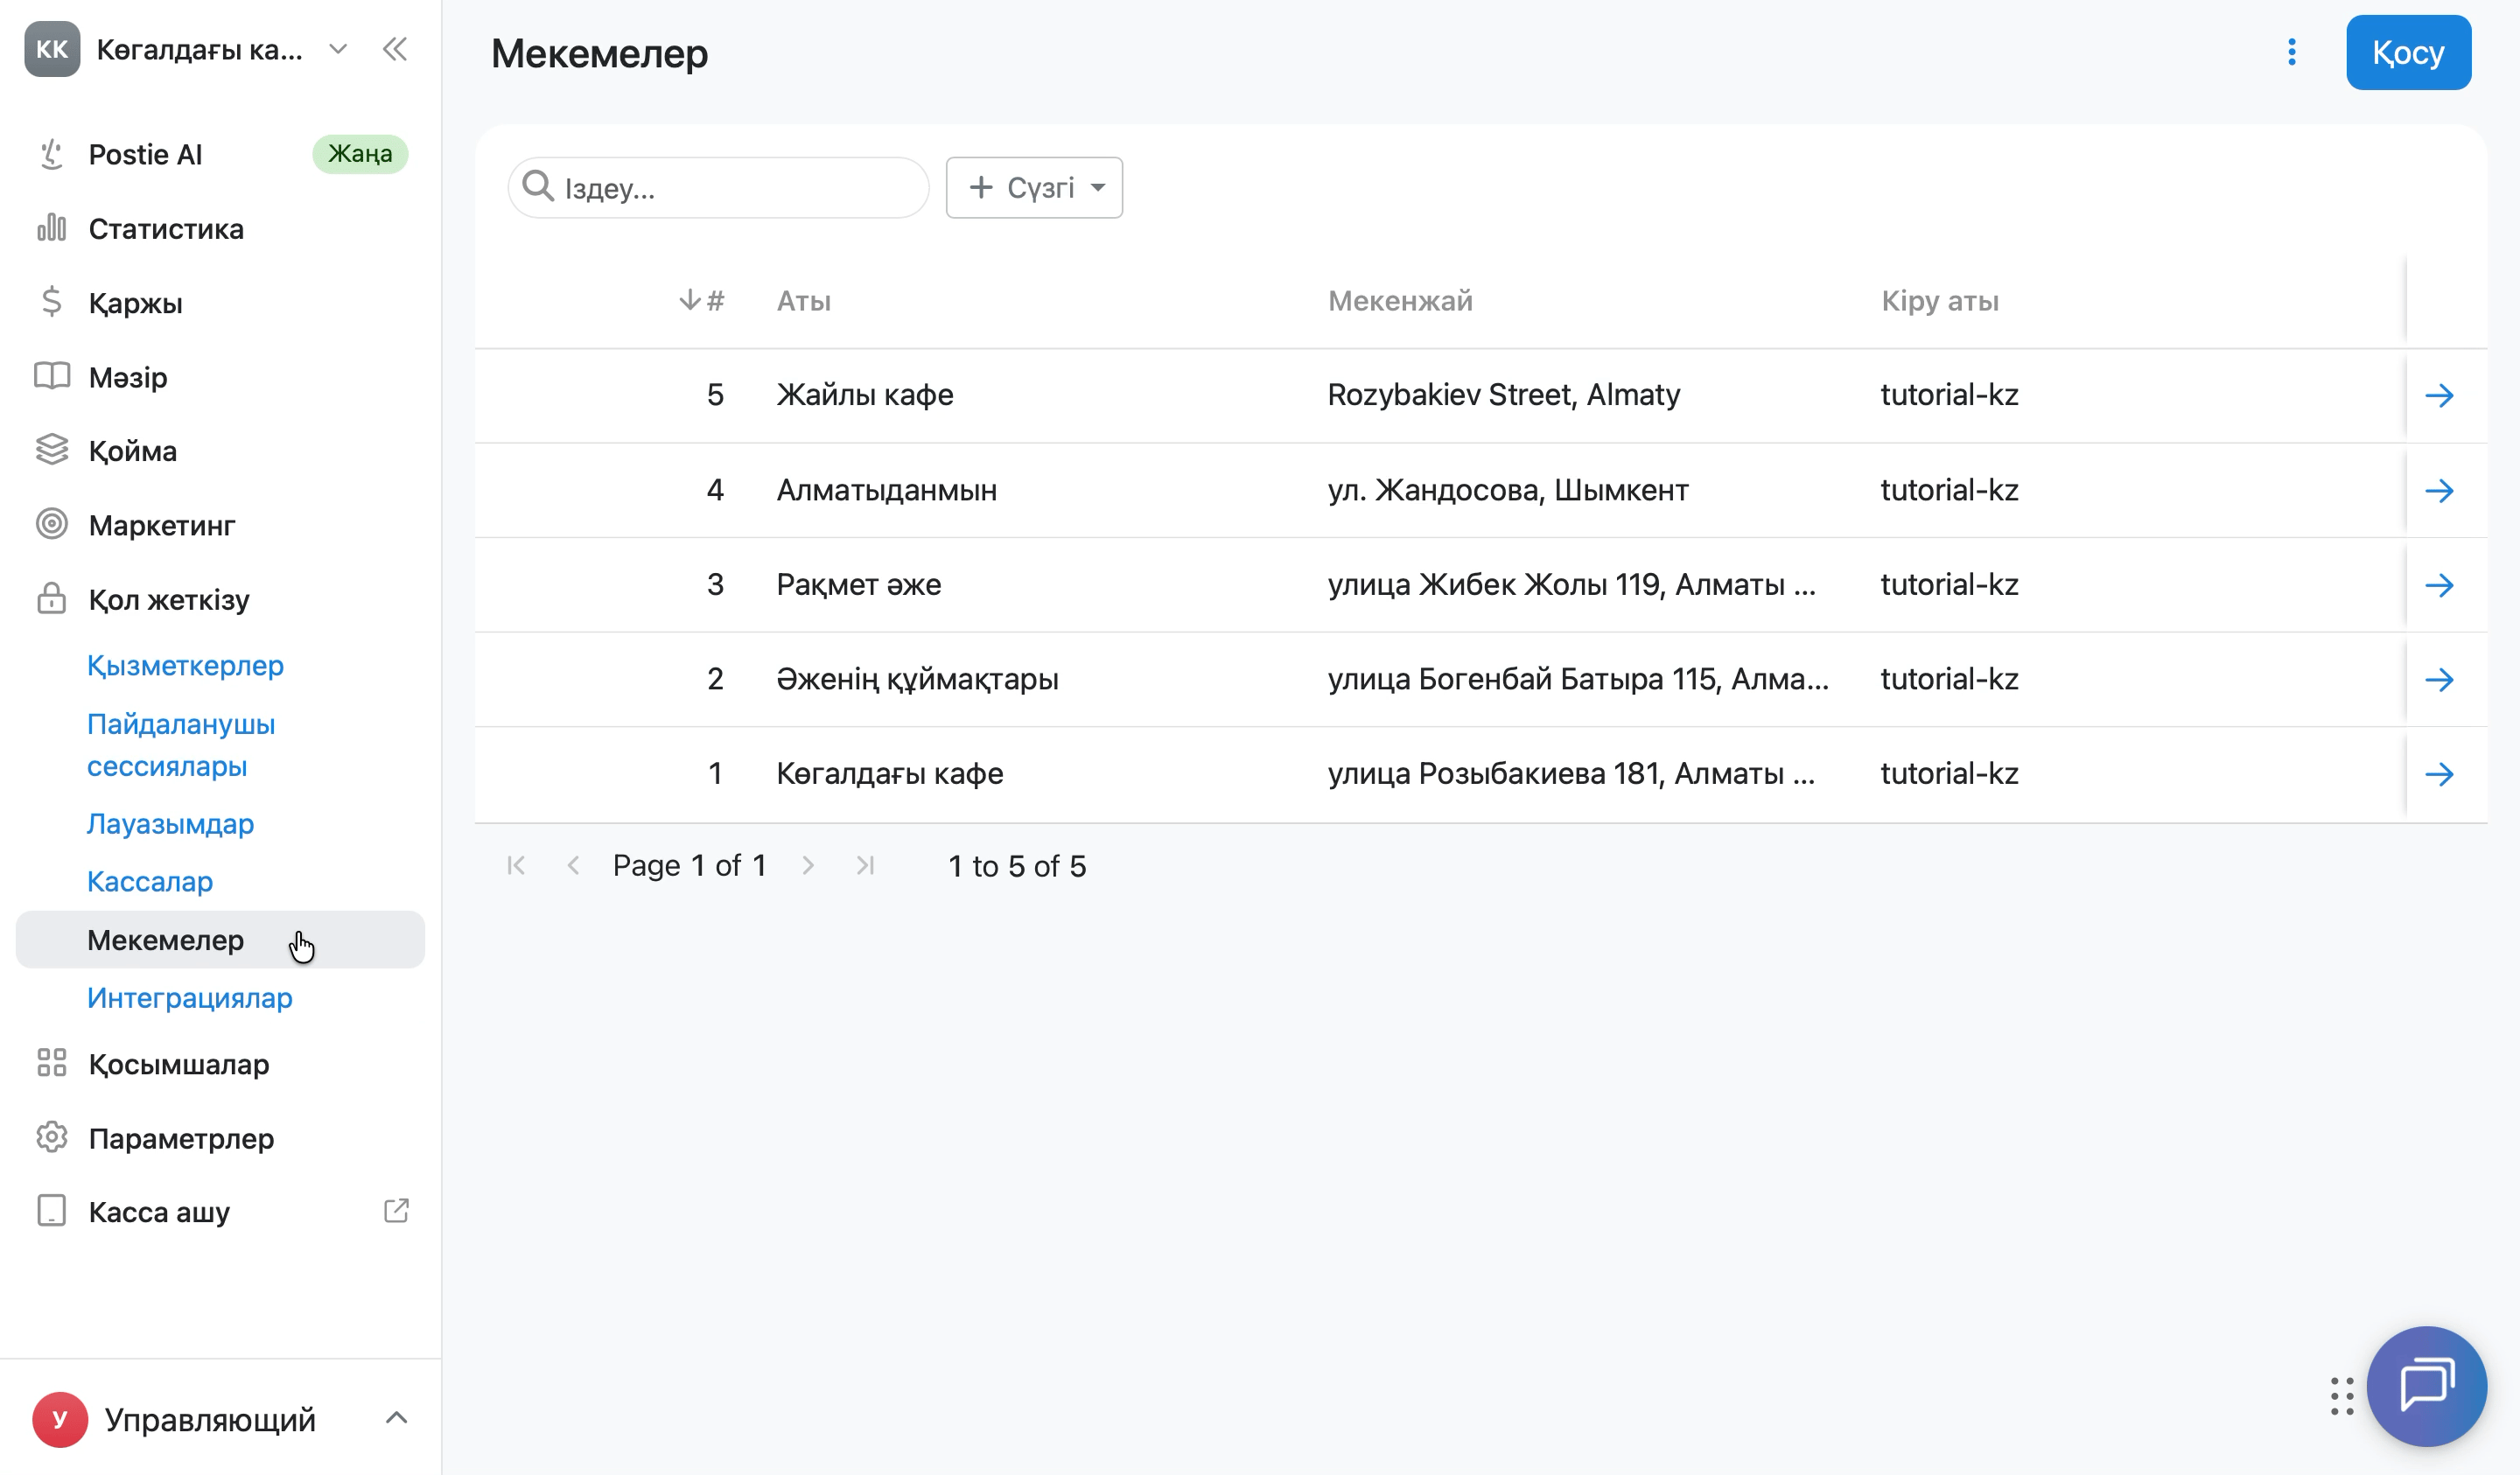The width and height of the screenshot is (2520, 1475).
Task: Sort table by # column header
Action: pyautogui.click(x=702, y=300)
